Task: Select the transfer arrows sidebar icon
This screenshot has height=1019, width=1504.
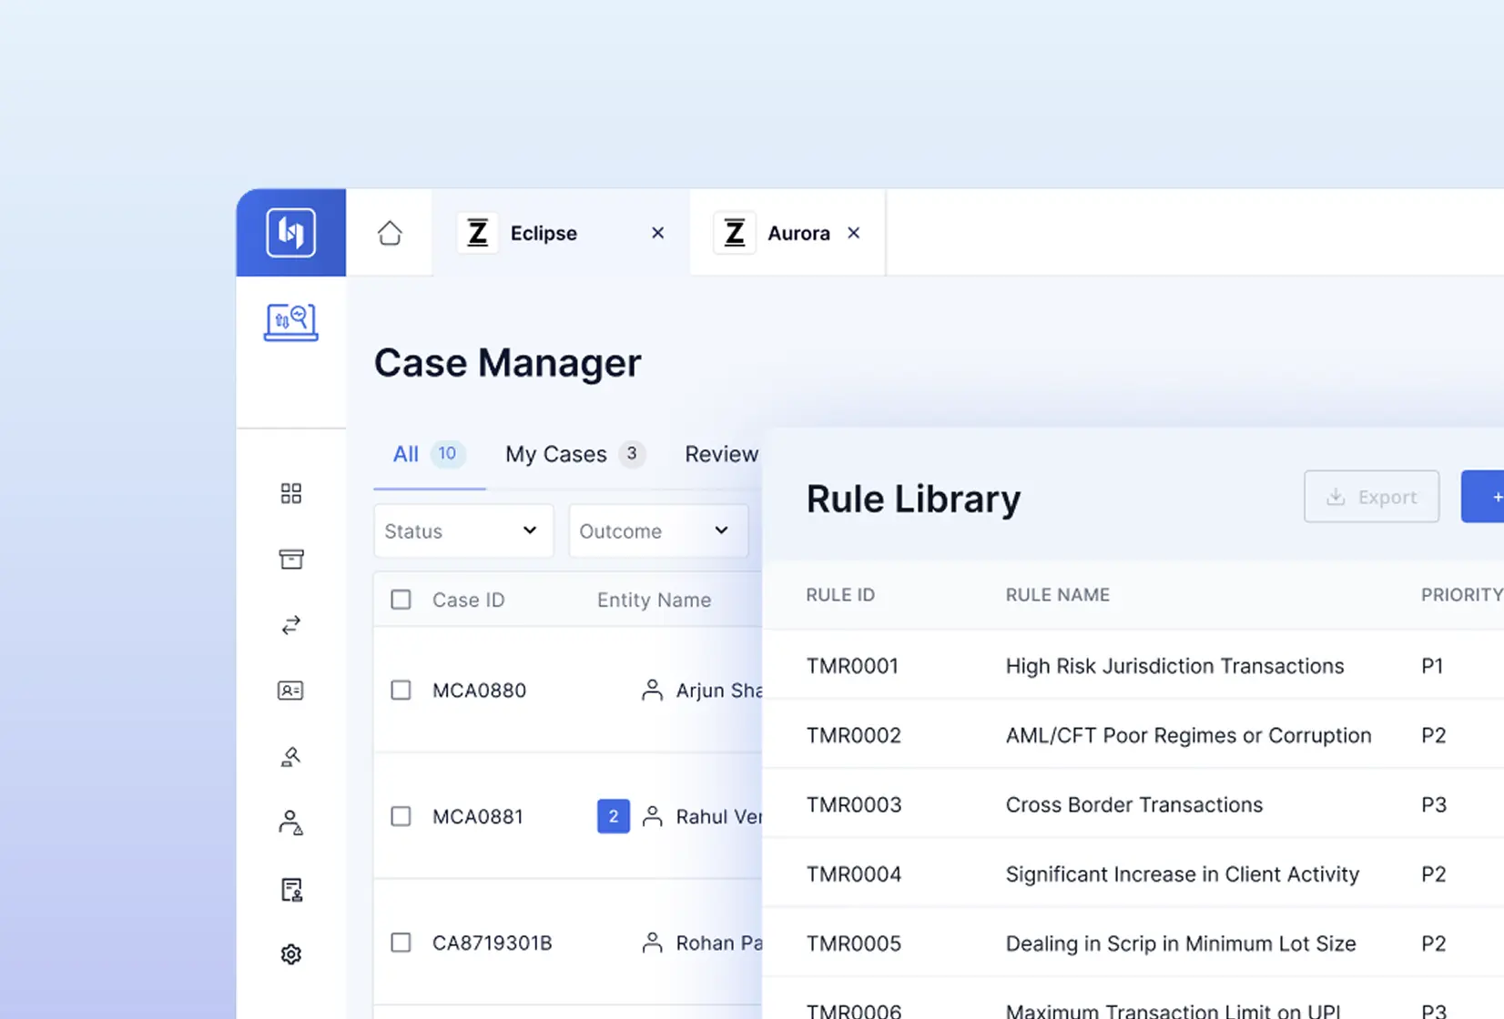Action: pos(291,625)
